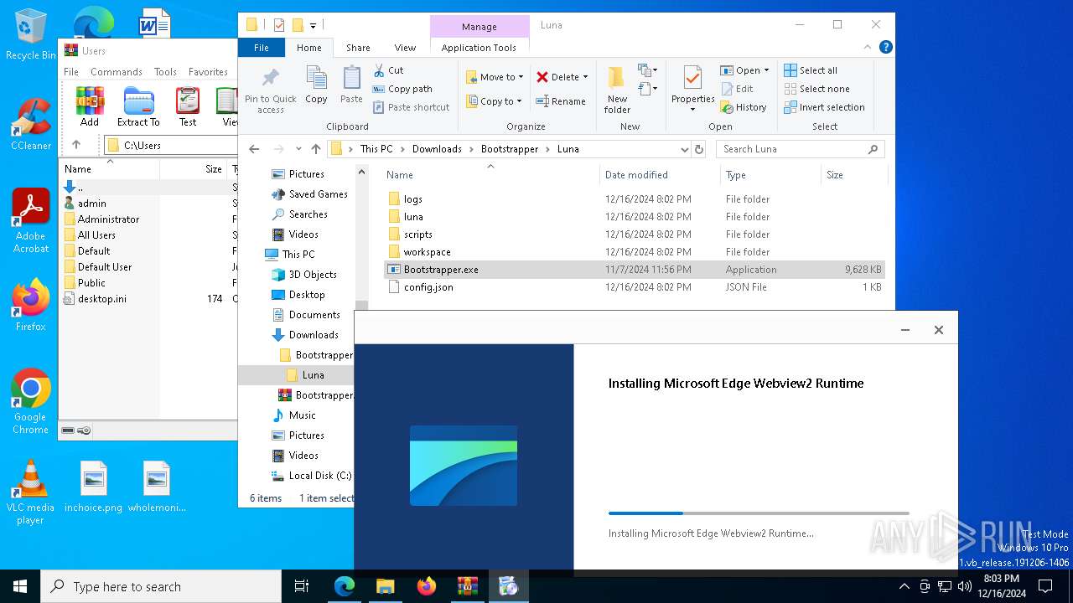Click Firefox icon in the taskbar
This screenshot has width=1073, height=603.
(427, 586)
